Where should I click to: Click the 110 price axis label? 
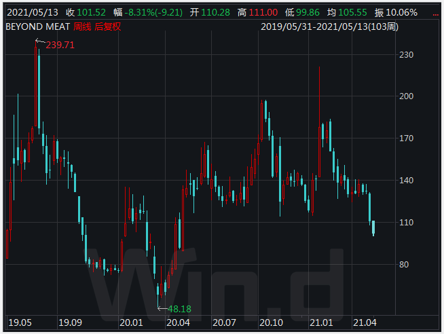click(x=406, y=223)
